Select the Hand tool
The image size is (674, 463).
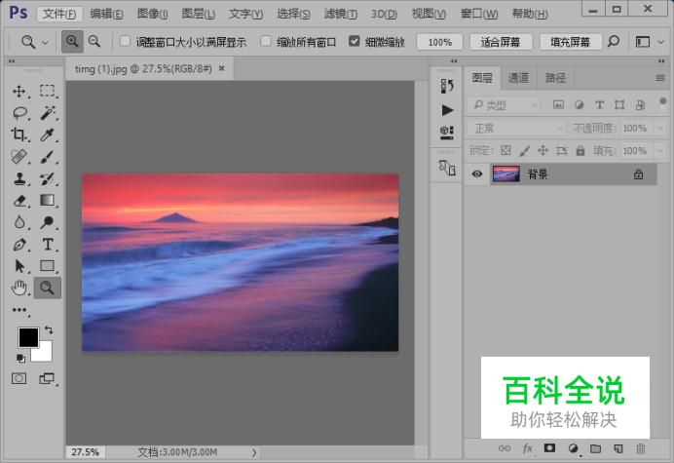click(x=19, y=288)
